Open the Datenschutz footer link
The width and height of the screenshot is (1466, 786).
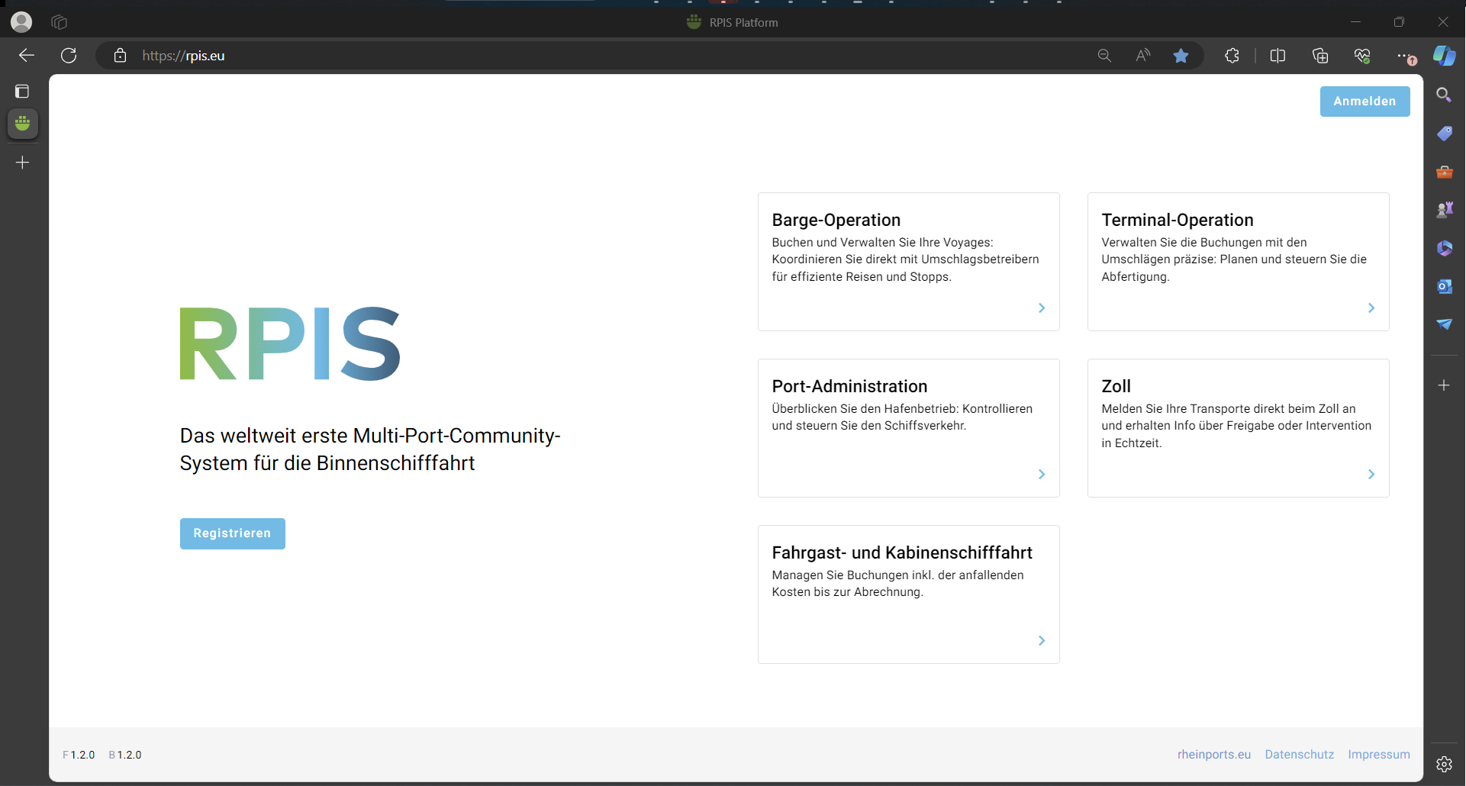[x=1299, y=755]
